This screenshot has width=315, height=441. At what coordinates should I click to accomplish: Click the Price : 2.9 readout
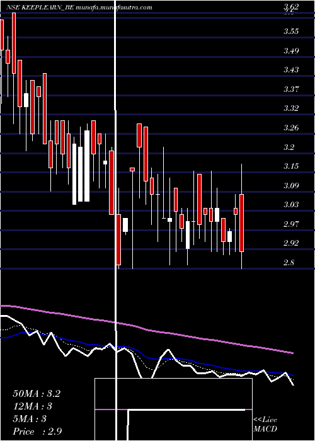[x=37, y=432]
